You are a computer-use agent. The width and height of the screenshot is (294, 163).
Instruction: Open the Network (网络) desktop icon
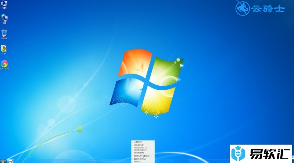coord(4,19)
